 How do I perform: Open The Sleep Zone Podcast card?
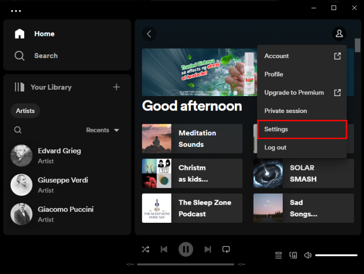coord(192,208)
